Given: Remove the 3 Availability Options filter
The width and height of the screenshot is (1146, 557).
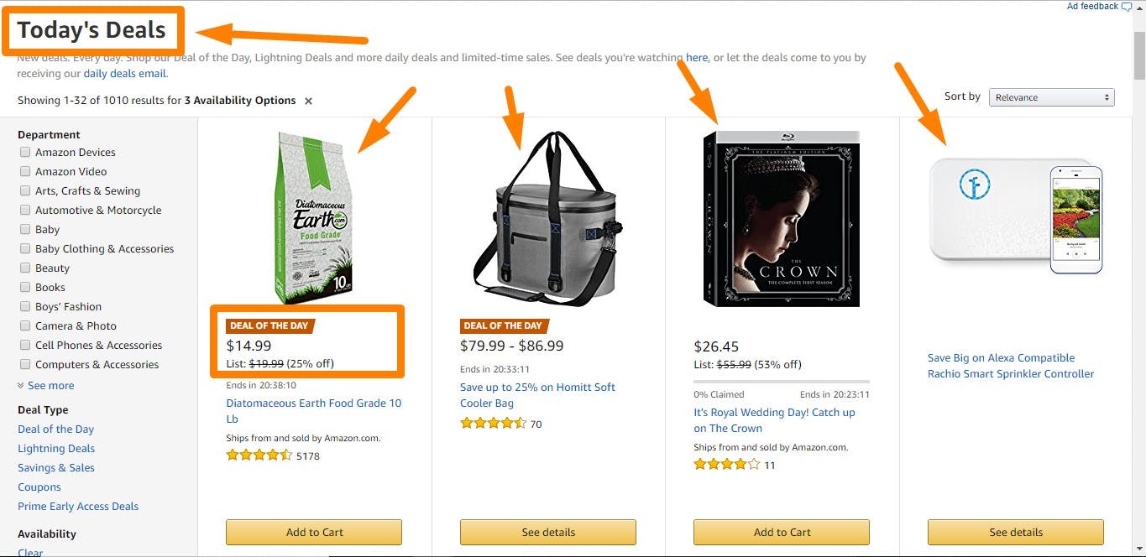Looking at the screenshot, I should click(x=307, y=101).
